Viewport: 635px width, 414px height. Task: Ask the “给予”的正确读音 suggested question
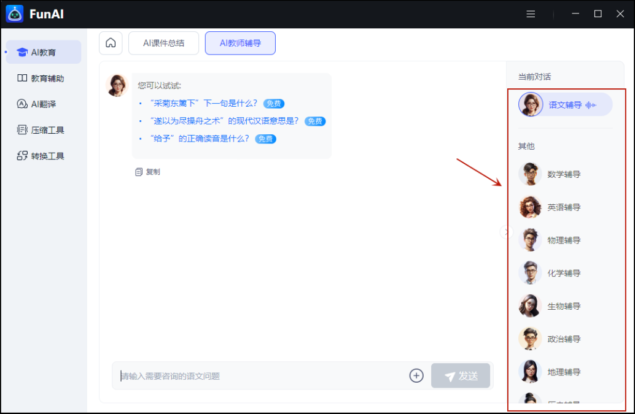click(x=200, y=139)
